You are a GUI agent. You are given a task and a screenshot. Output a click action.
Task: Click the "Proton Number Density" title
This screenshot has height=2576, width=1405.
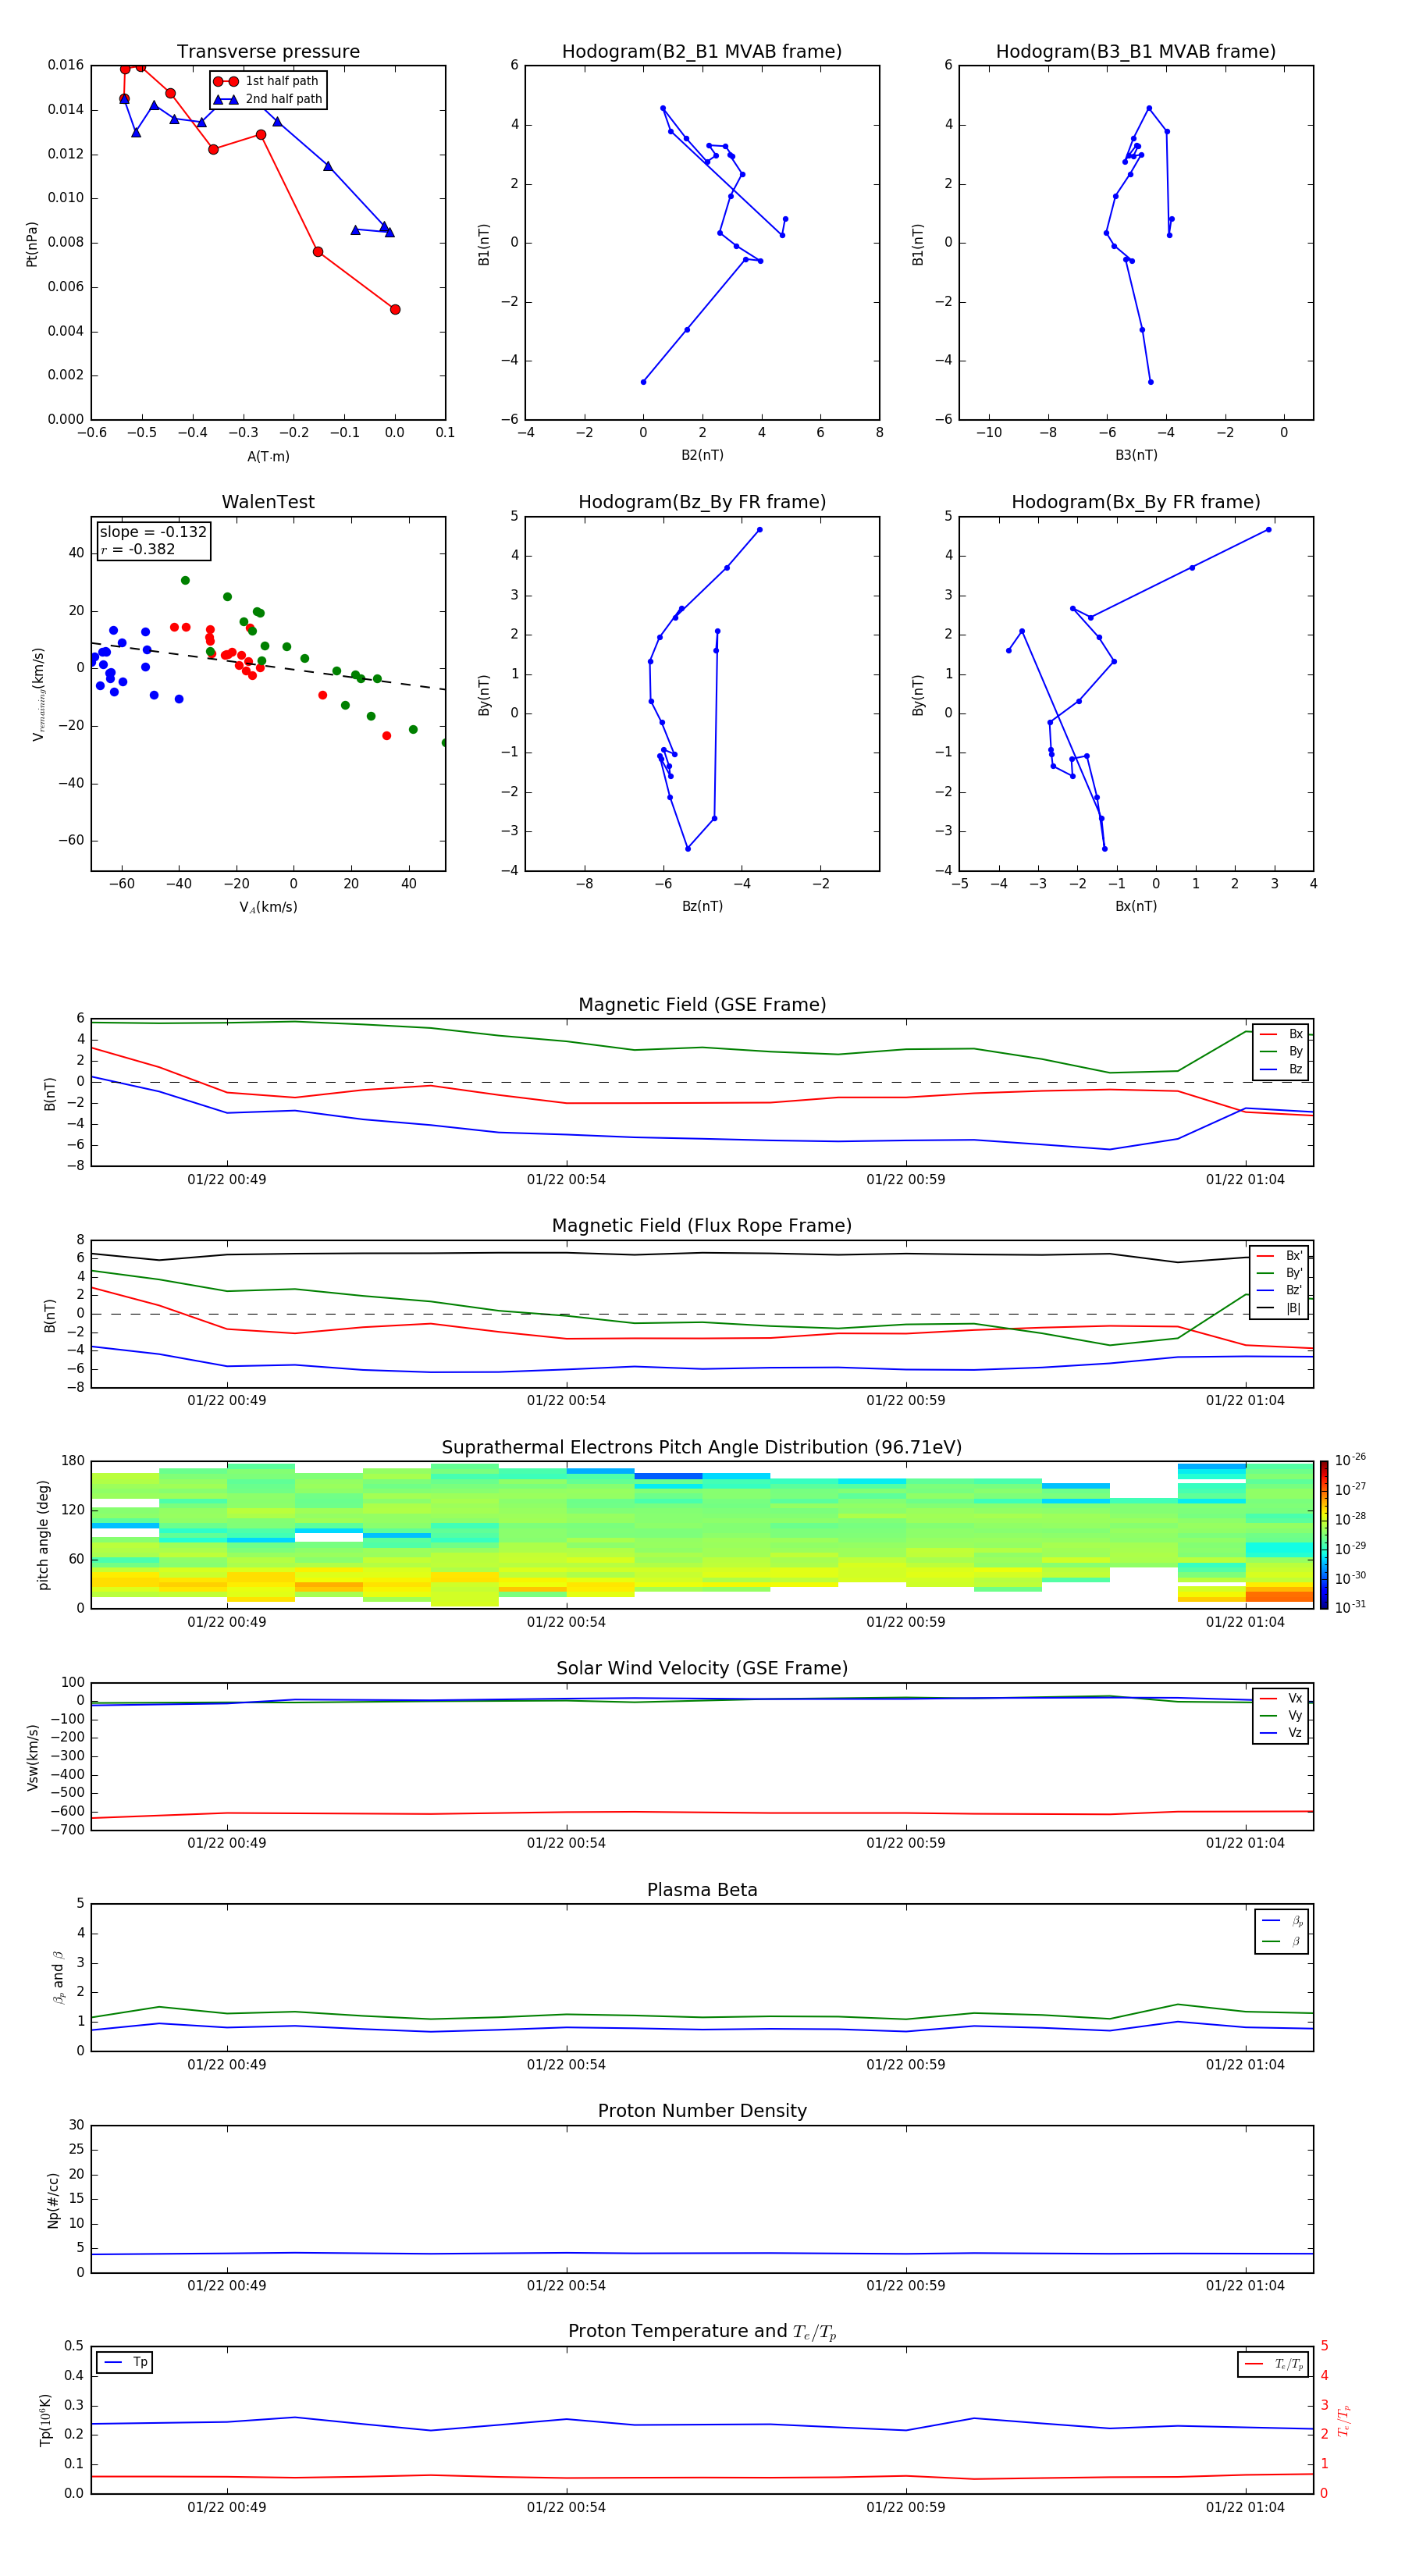pyautogui.click(x=702, y=2111)
